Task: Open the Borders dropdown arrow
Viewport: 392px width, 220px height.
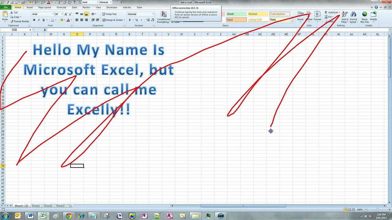Action: click(x=56, y=20)
